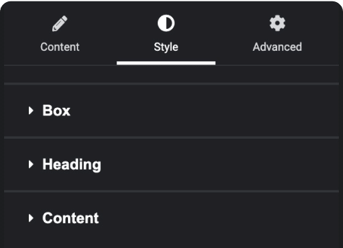Screen dimensions: 343x248
Task: Click the Heading section title text
Action: [72, 165]
